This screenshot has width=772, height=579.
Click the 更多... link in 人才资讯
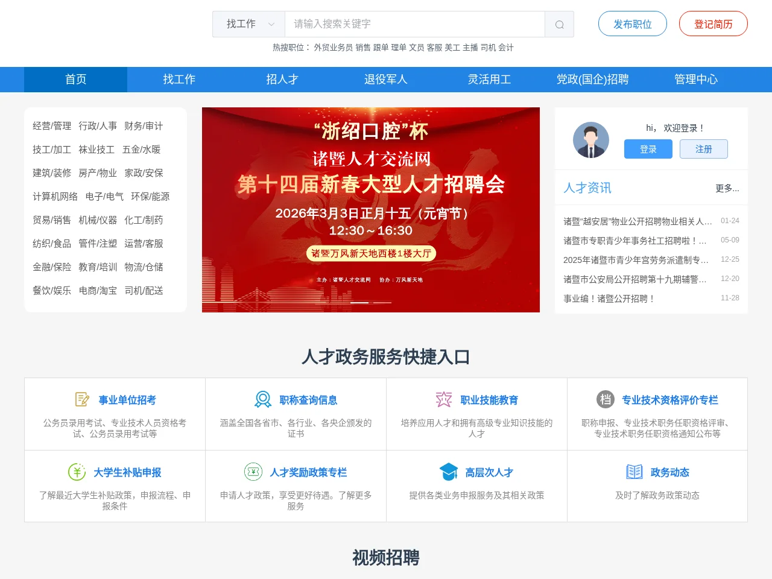pyautogui.click(x=727, y=188)
